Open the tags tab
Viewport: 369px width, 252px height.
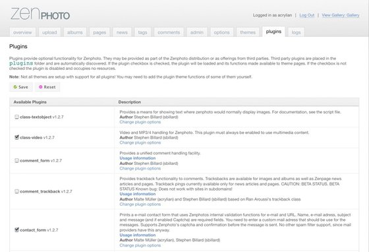tap(142, 32)
